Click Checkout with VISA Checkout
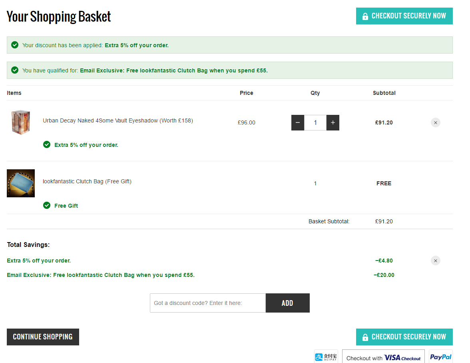The width and height of the screenshot is (470, 363). coord(383,357)
